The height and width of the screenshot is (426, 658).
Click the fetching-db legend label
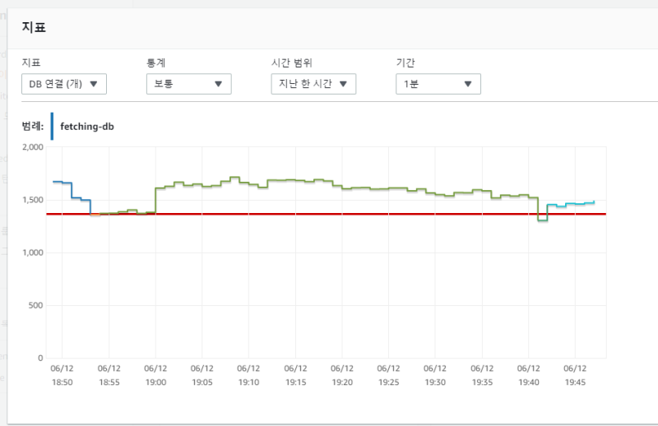point(86,127)
